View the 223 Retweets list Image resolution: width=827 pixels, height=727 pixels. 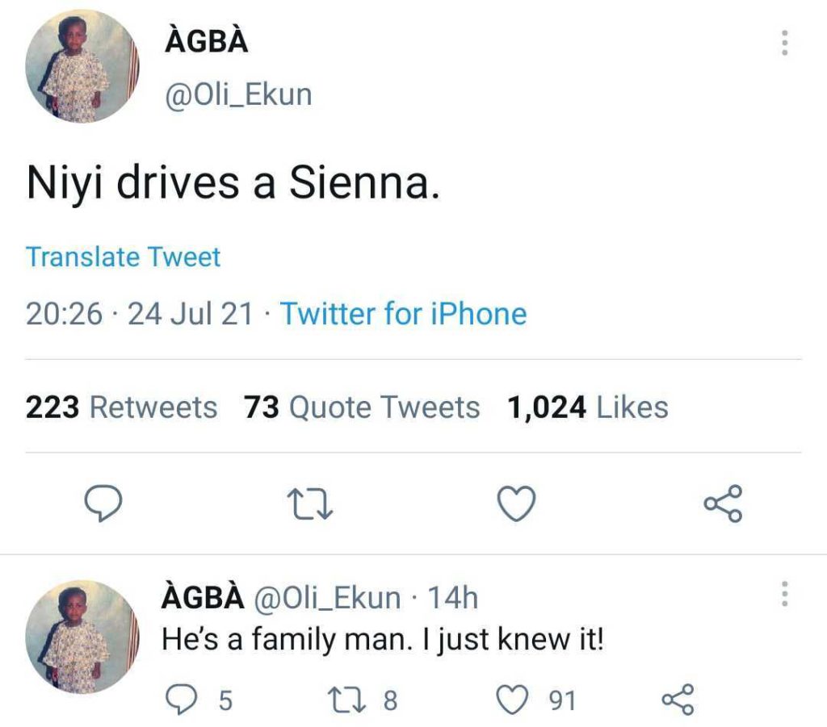121,407
